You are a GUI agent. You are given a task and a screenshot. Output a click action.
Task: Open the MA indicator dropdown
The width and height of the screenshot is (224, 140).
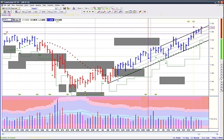pos(24,12)
